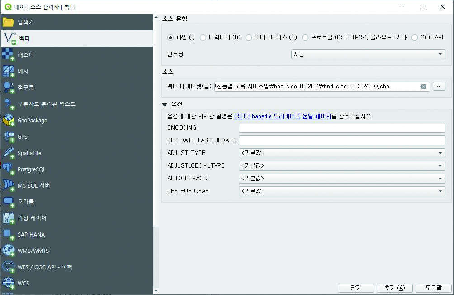
Task: Enable the OGC API radio button
Action: (415, 38)
